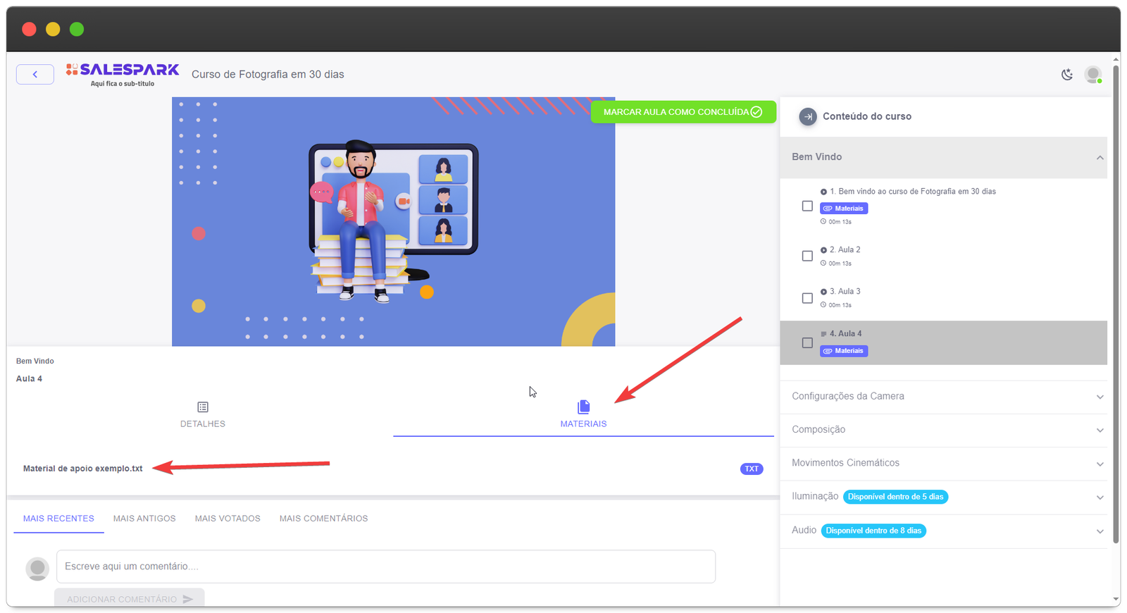
Task: Click the back arrow button
Action: pyautogui.click(x=35, y=74)
